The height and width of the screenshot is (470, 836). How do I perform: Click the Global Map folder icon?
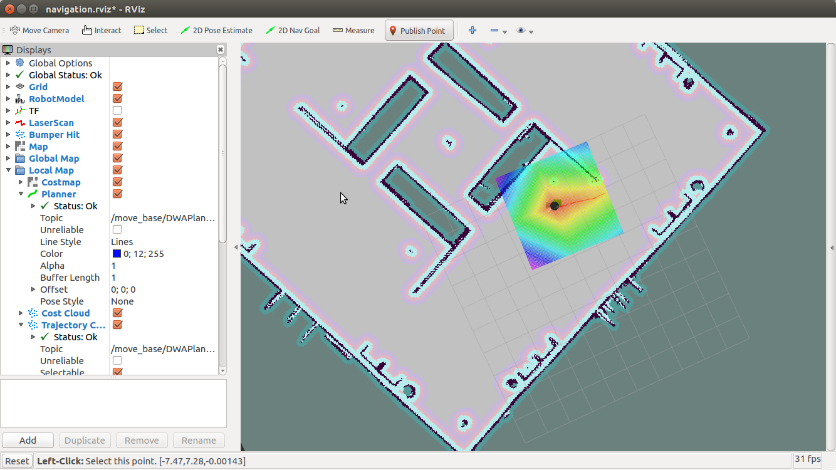coord(20,158)
